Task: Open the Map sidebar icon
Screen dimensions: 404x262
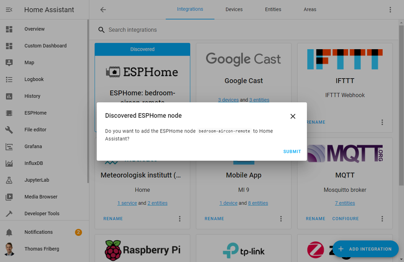Action: pos(9,63)
